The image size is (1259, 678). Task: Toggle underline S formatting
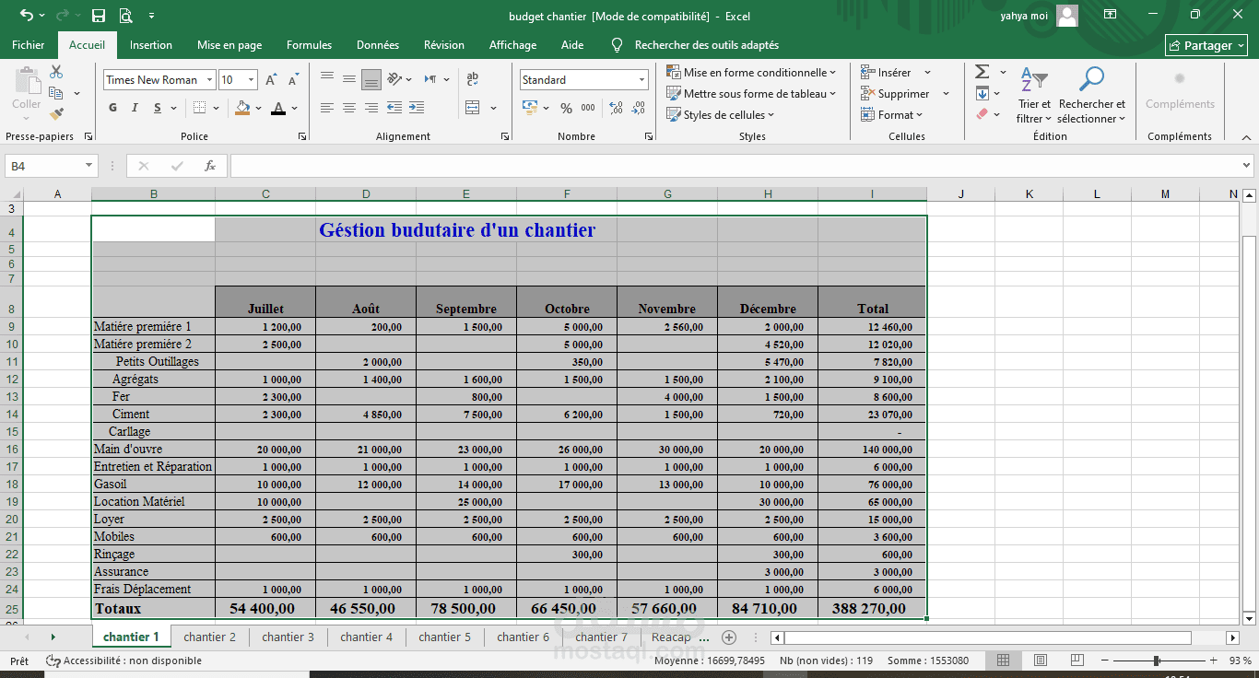pyautogui.click(x=158, y=108)
